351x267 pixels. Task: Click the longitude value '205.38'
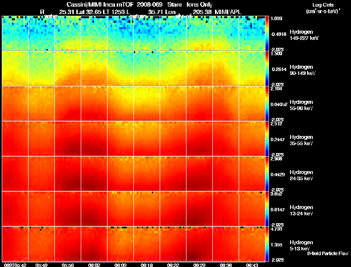point(202,12)
